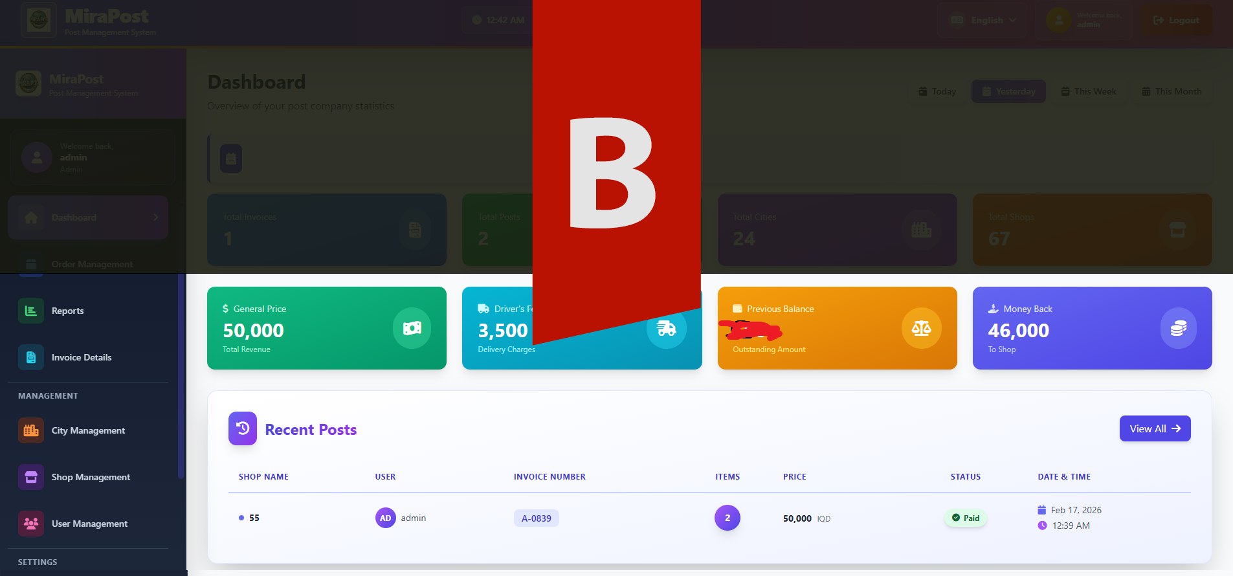Click the Total Shops card icon

click(1177, 229)
